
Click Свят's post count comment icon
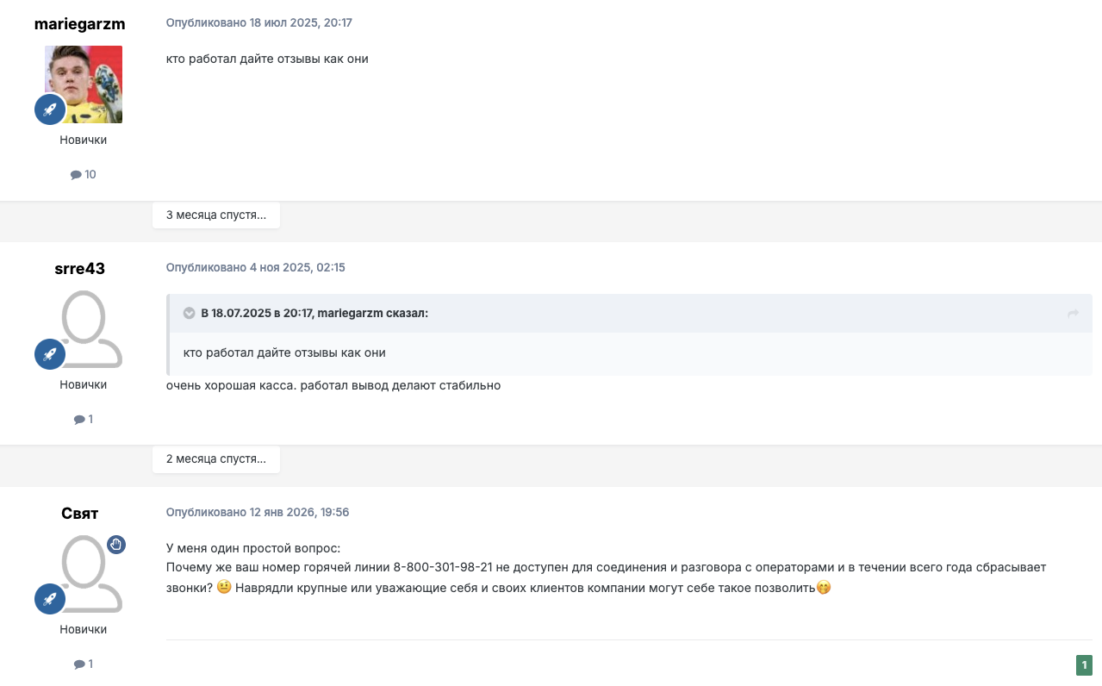click(x=79, y=664)
